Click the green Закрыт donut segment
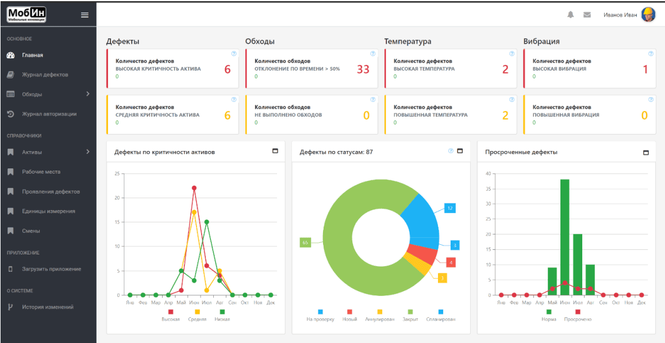Screen dimensions: 665x343 pyautogui.click(x=345, y=259)
